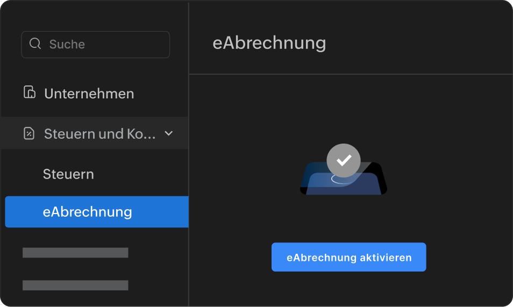Click the magnifier search icon
513x307 pixels.
(35, 44)
